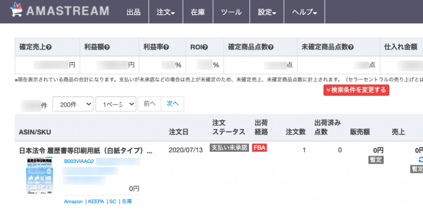This screenshot has width=423, height=221.
Task: Click the 検索条件を変更する red button
Action: tap(356, 90)
